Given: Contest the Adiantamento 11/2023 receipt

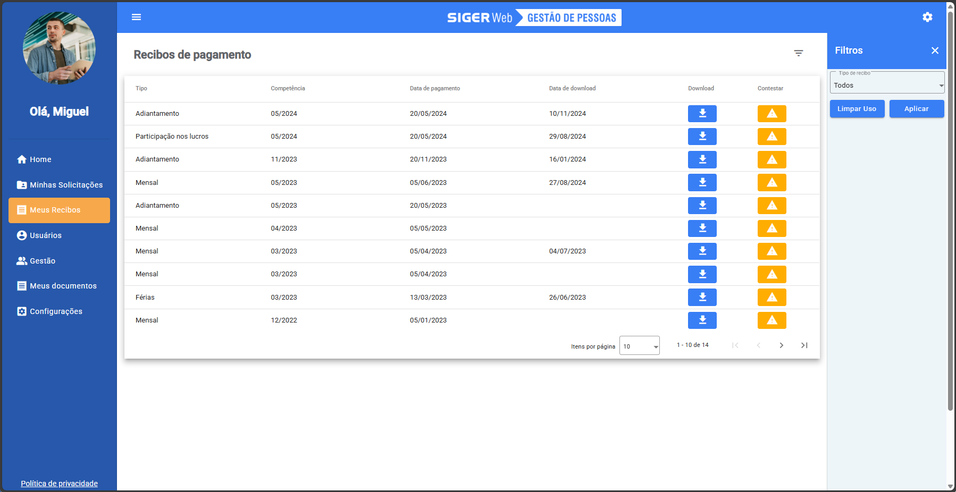Looking at the screenshot, I should tap(772, 159).
